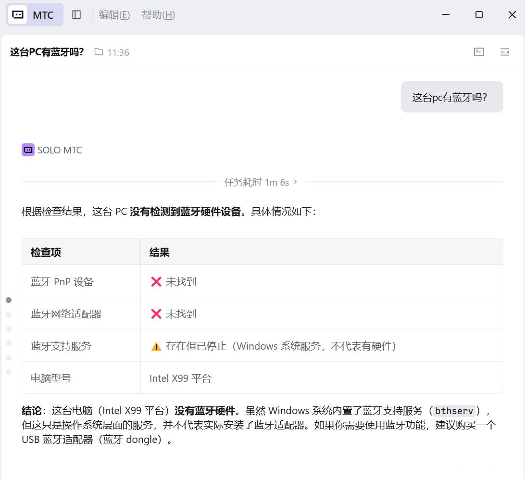Viewport: 525px width, 479px height.
Task: Click the red X in 蓝牙 PnP 设备 row
Action: (156, 282)
